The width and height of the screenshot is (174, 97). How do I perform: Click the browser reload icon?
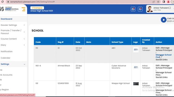pos(2,2)
